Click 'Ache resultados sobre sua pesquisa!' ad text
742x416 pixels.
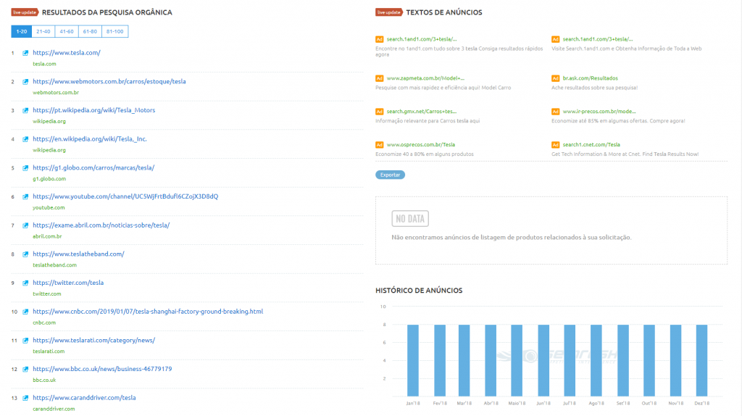point(594,88)
